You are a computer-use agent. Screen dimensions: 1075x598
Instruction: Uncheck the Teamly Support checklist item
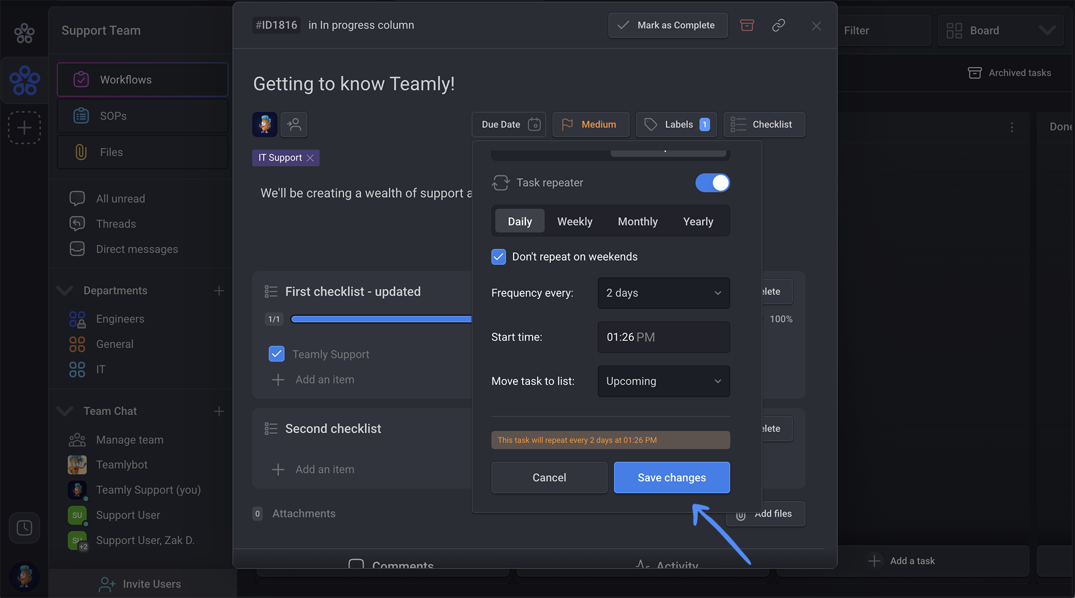277,354
